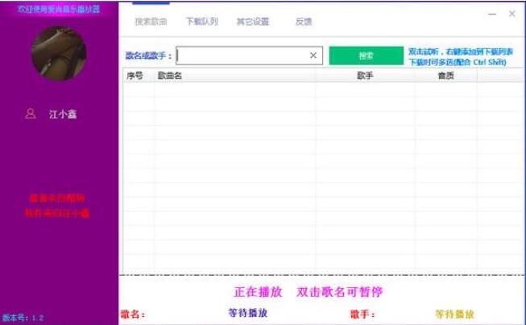Go to the 其它设置 tab
Screen dimensions: 526x325
pyautogui.click(x=253, y=22)
